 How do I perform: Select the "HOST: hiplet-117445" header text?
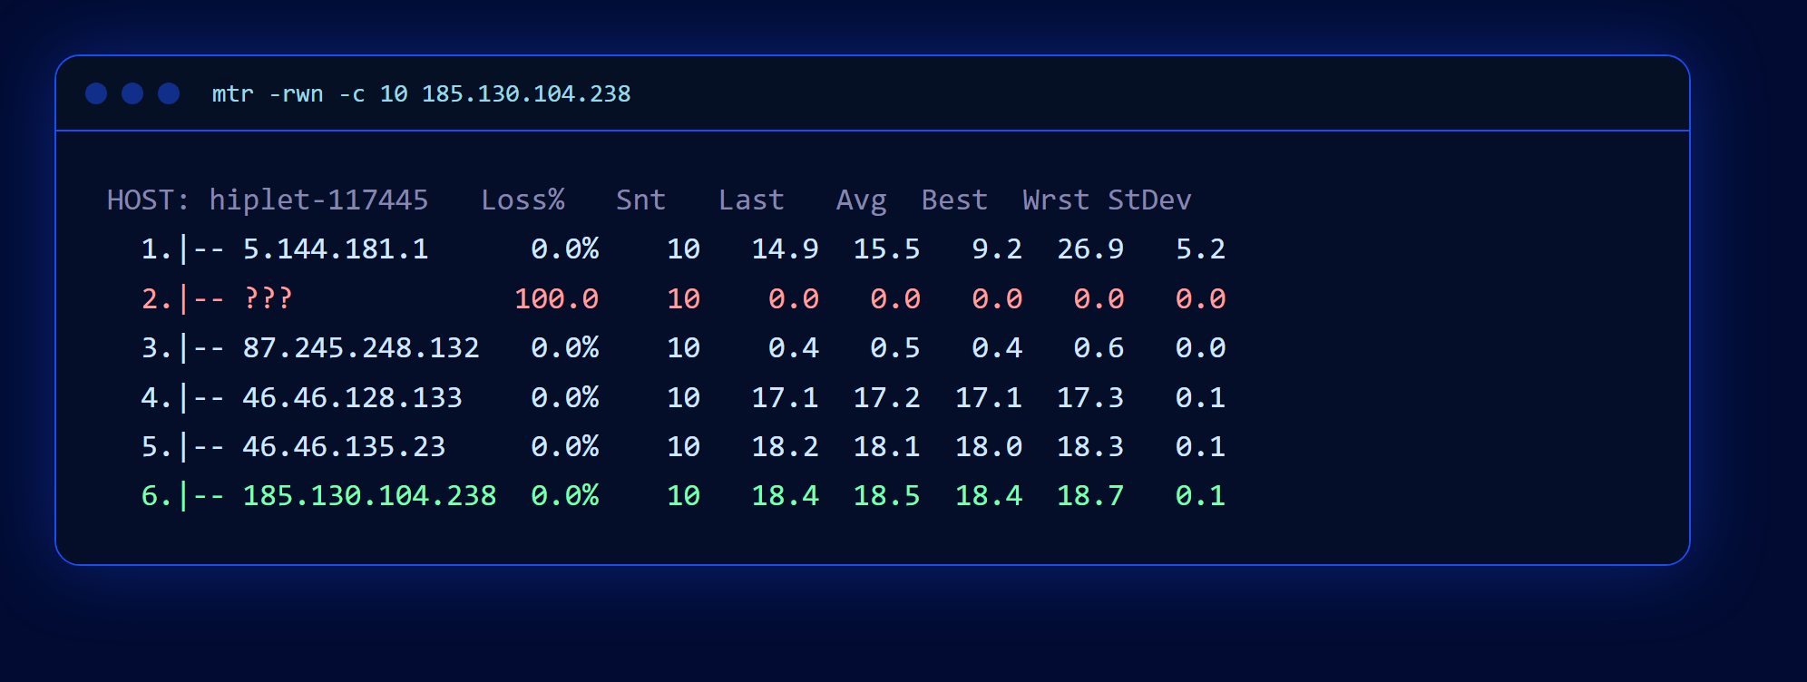click(268, 200)
